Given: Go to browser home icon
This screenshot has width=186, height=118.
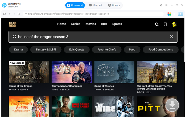Looking at the screenshot, I should (5, 14).
